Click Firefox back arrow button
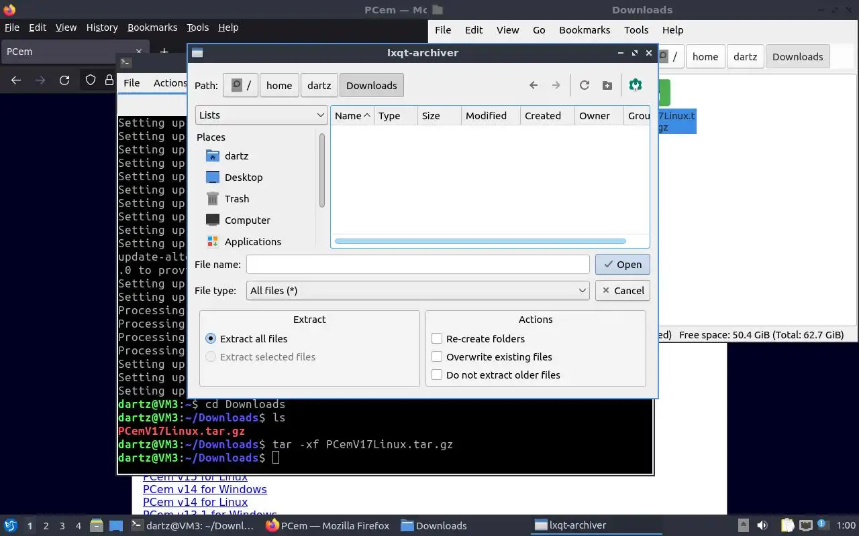859x536 pixels. 16,80
